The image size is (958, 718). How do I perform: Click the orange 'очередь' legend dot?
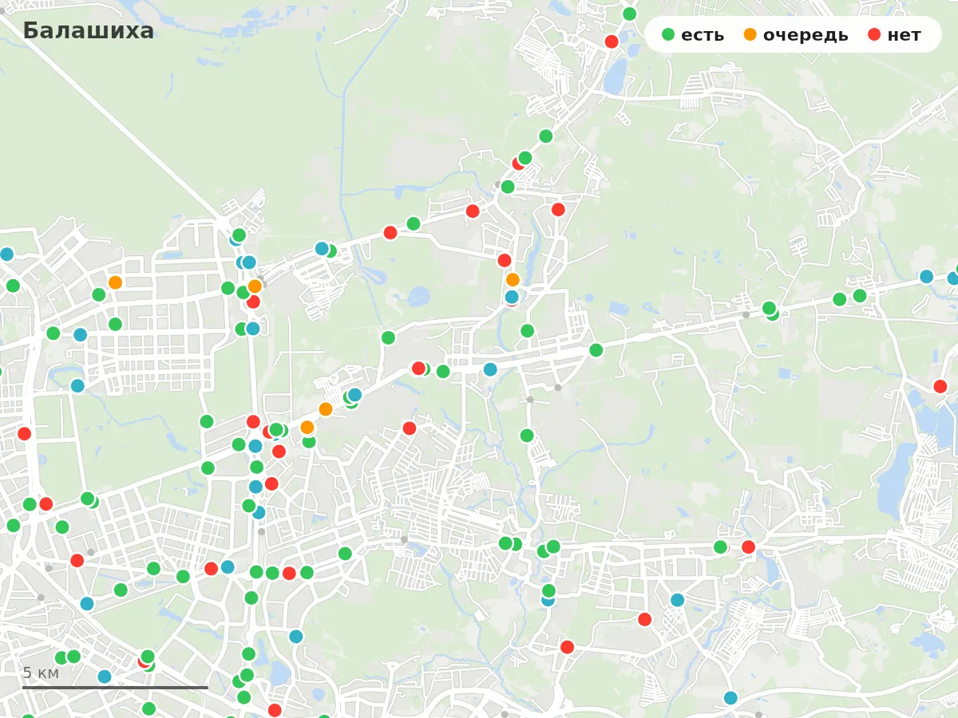click(x=750, y=34)
